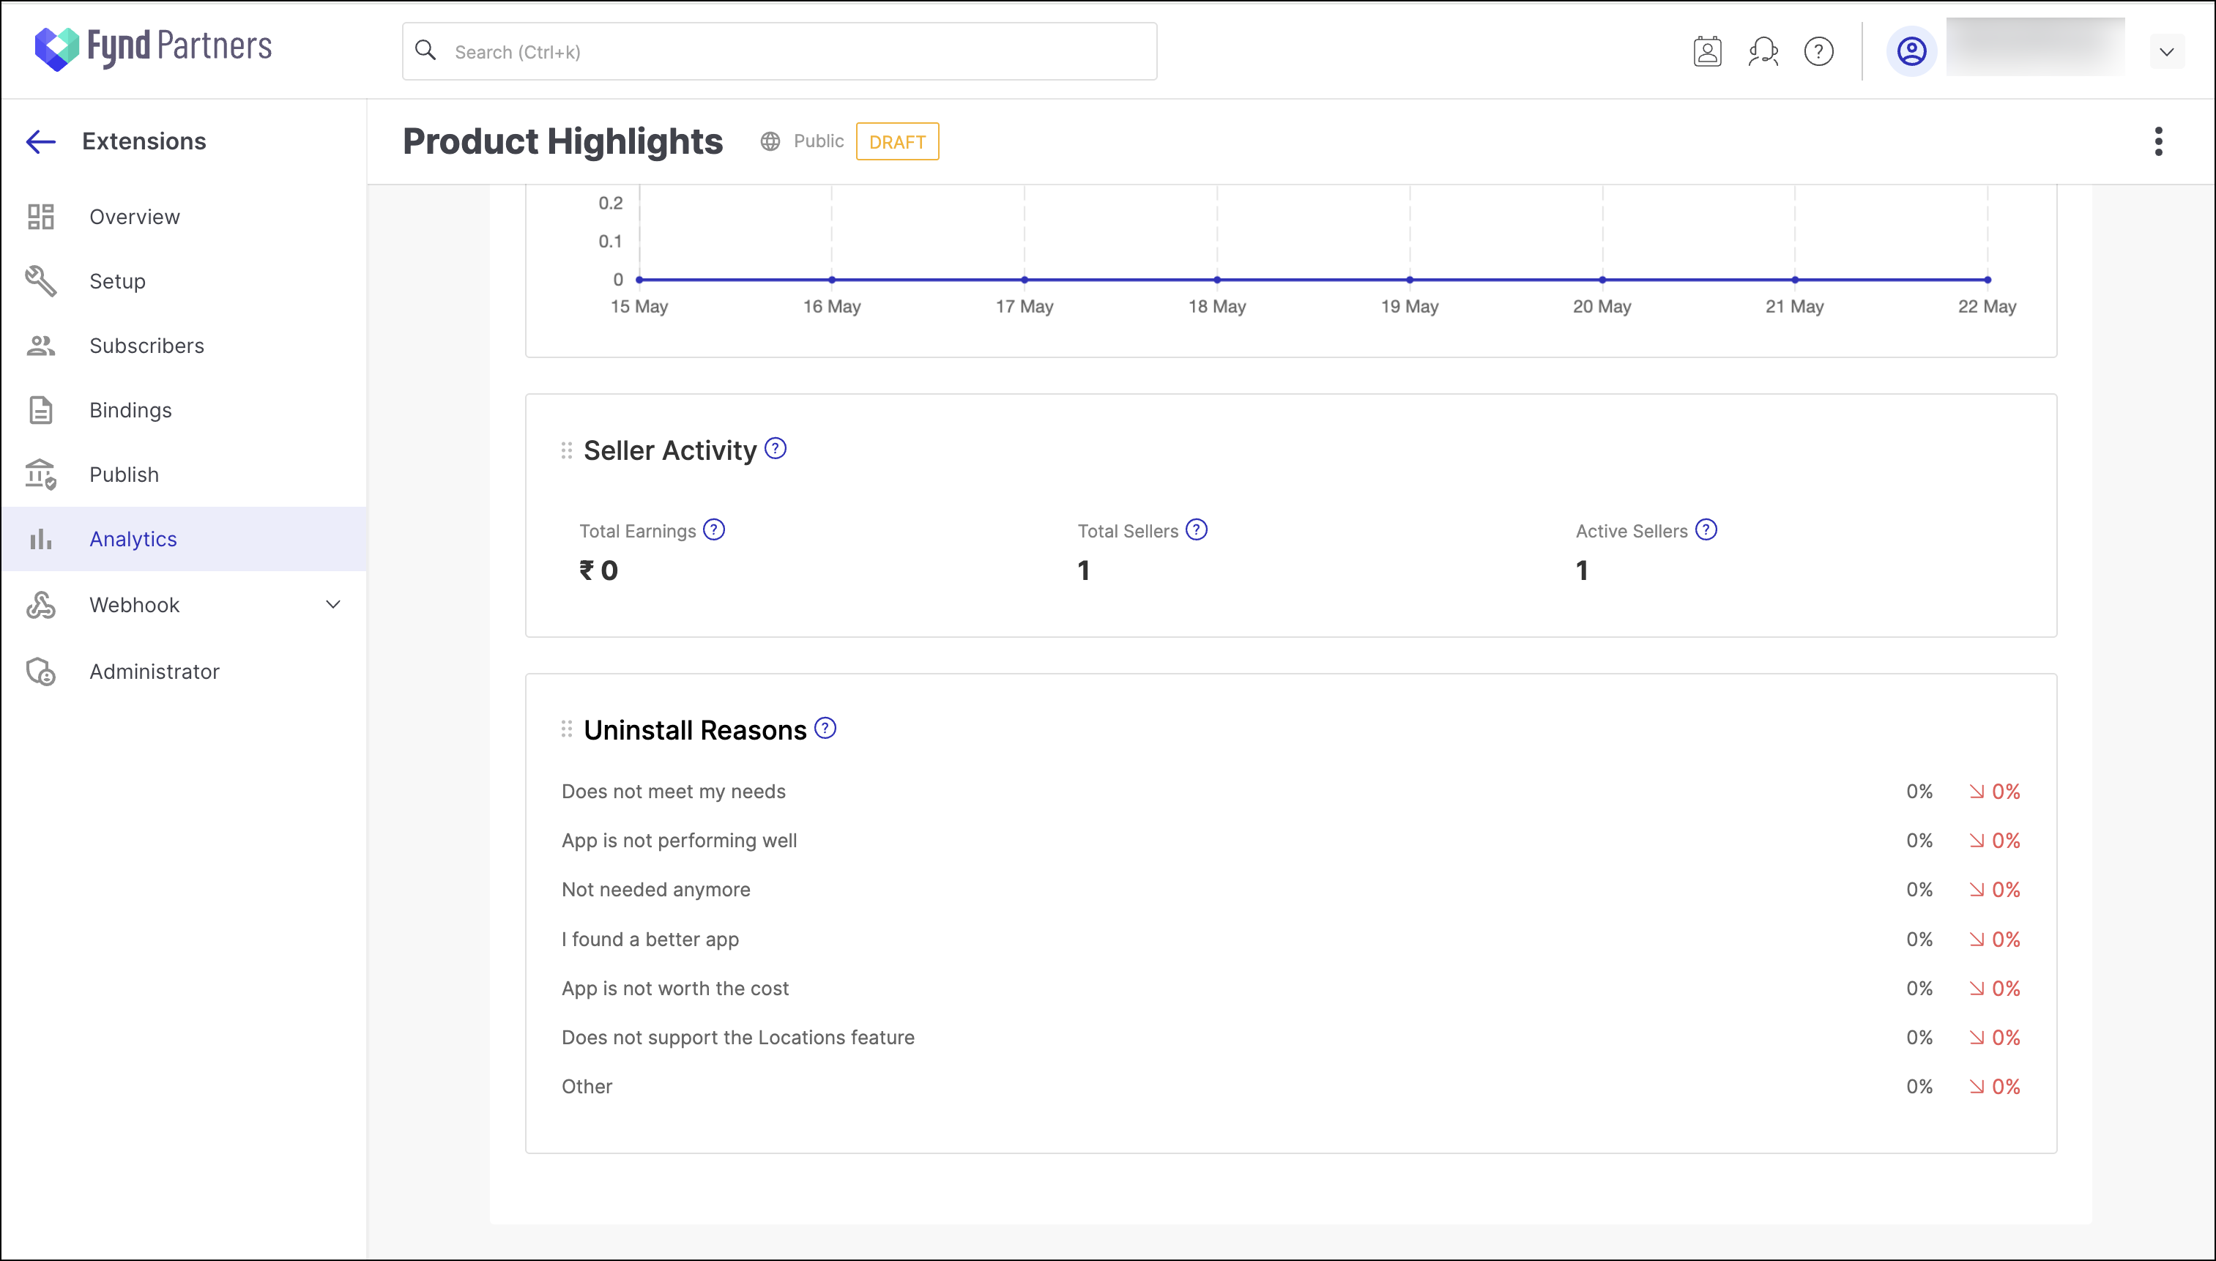The image size is (2216, 1261).
Task: Open the Overview section
Action: 184,217
